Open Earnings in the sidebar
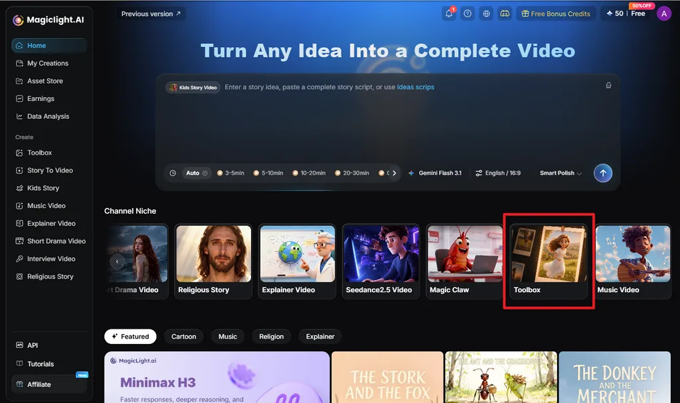This screenshot has height=403, width=680. [49, 99]
